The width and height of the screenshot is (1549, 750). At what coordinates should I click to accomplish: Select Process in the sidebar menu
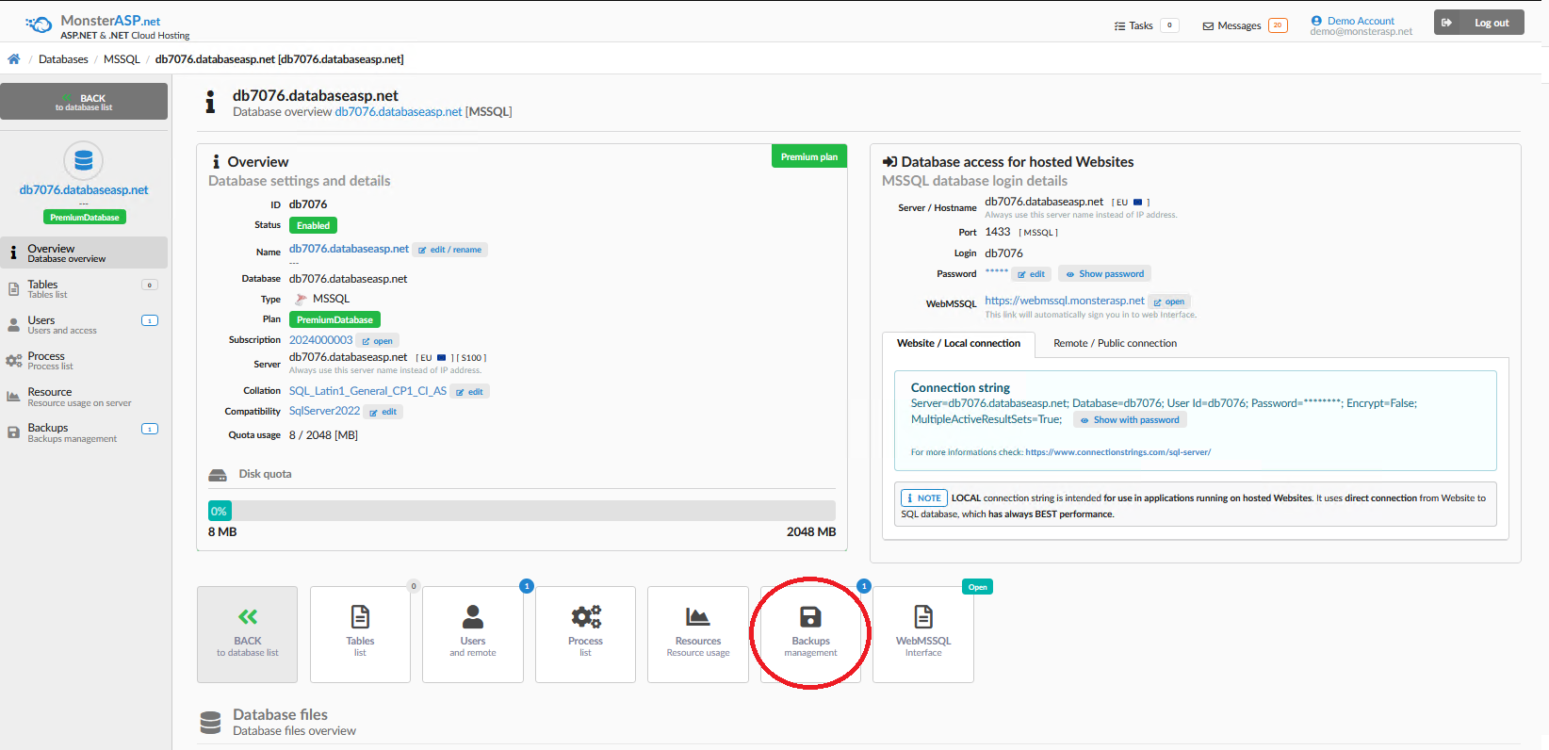pos(84,360)
